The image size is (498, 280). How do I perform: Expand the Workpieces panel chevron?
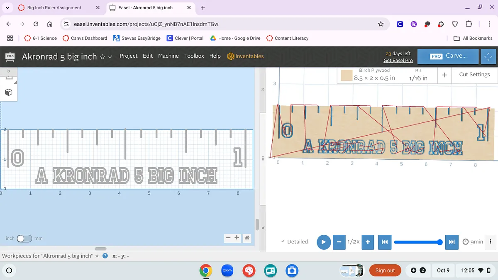pyautogui.click(x=97, y=256)
